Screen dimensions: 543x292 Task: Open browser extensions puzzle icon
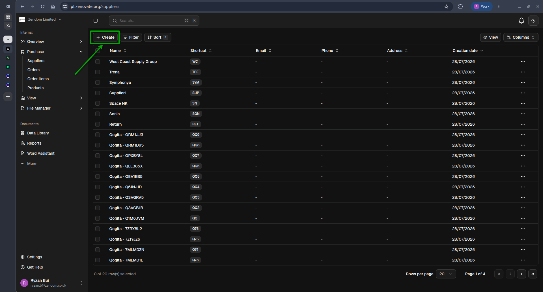460,6
